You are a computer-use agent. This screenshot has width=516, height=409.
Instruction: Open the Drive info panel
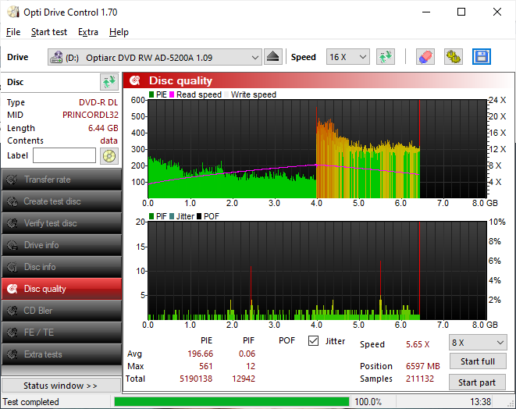(x=62, y=245)
